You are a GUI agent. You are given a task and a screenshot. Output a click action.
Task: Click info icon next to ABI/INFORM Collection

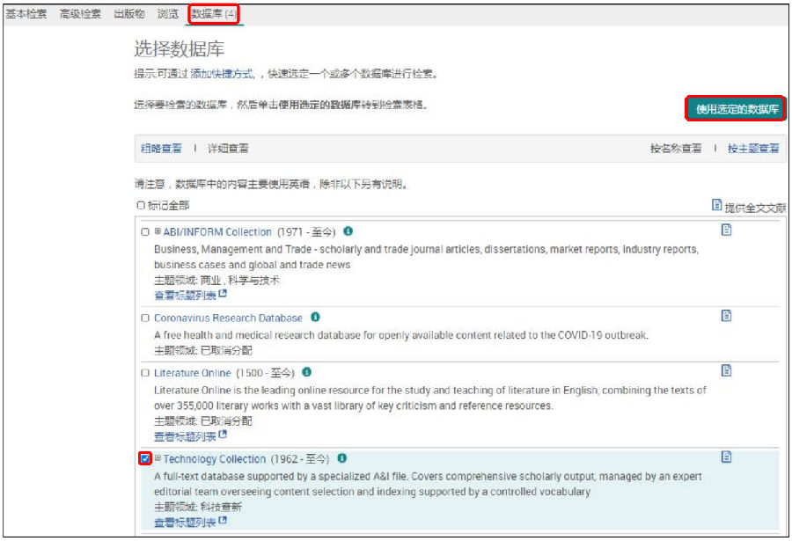(x=348, y=231)
